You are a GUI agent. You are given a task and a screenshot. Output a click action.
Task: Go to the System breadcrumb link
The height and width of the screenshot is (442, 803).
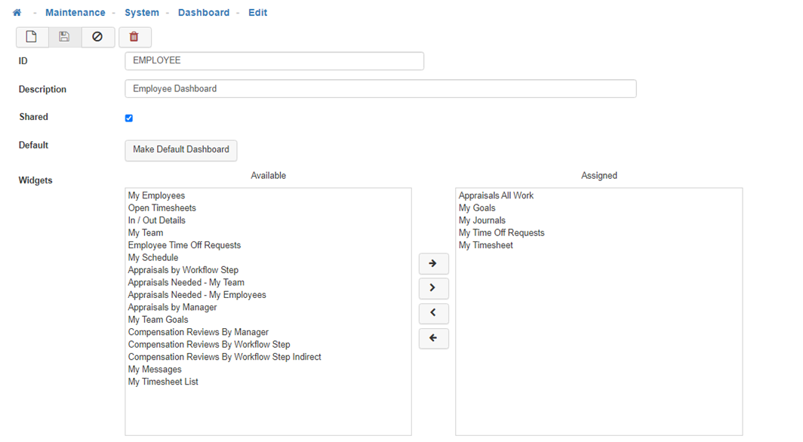(142, 13)
